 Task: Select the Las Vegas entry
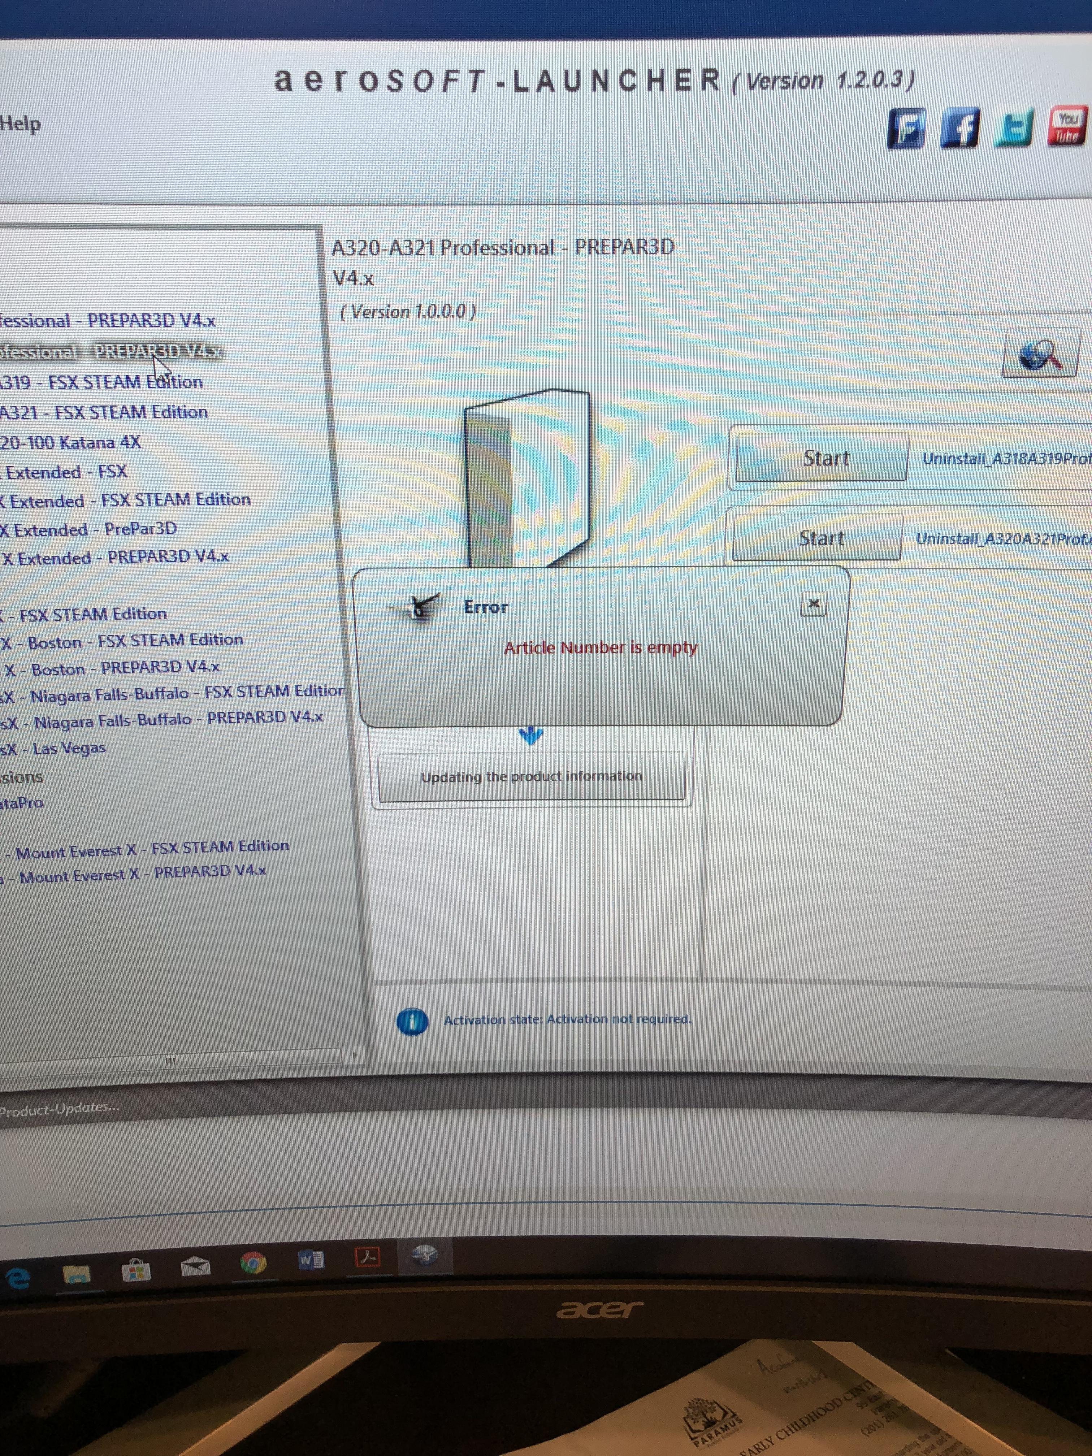[53, 749]
